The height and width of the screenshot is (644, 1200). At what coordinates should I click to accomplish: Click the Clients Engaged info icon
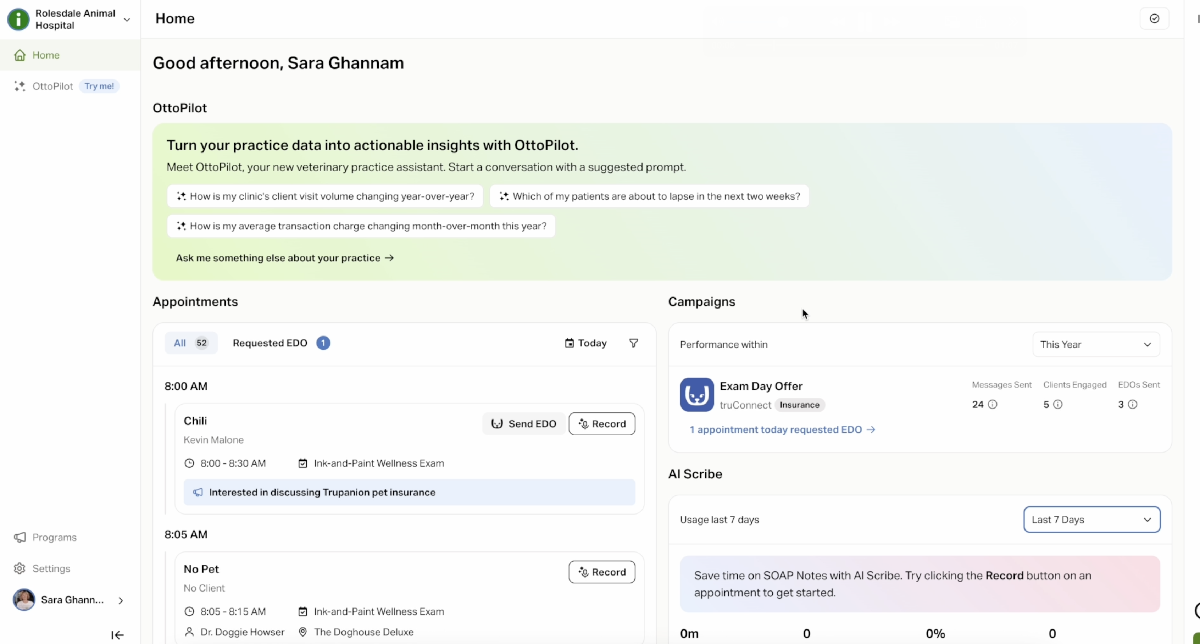1058,405
